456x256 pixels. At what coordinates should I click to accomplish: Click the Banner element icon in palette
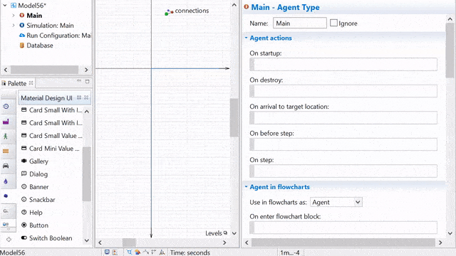pos(24,186)
